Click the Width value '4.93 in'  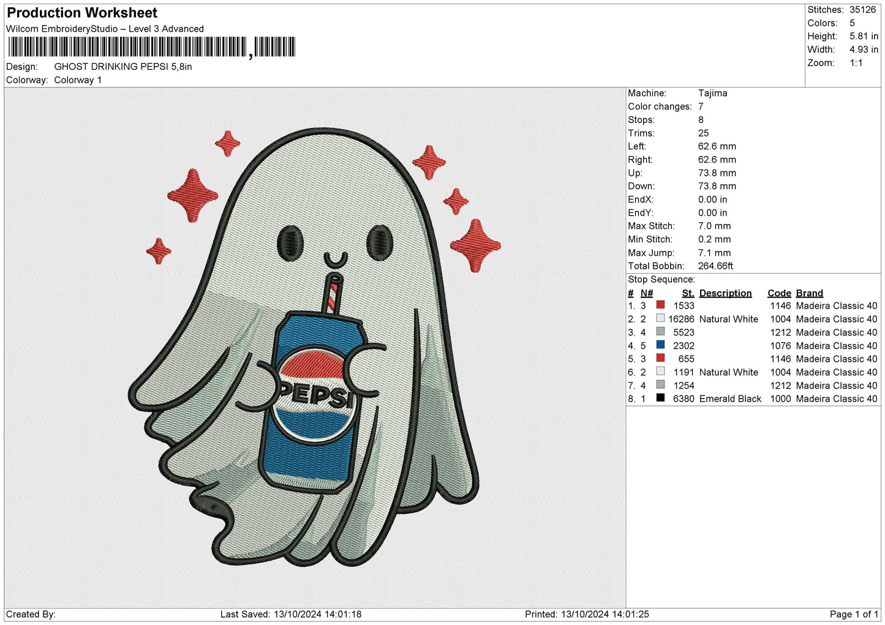[864, 50]
